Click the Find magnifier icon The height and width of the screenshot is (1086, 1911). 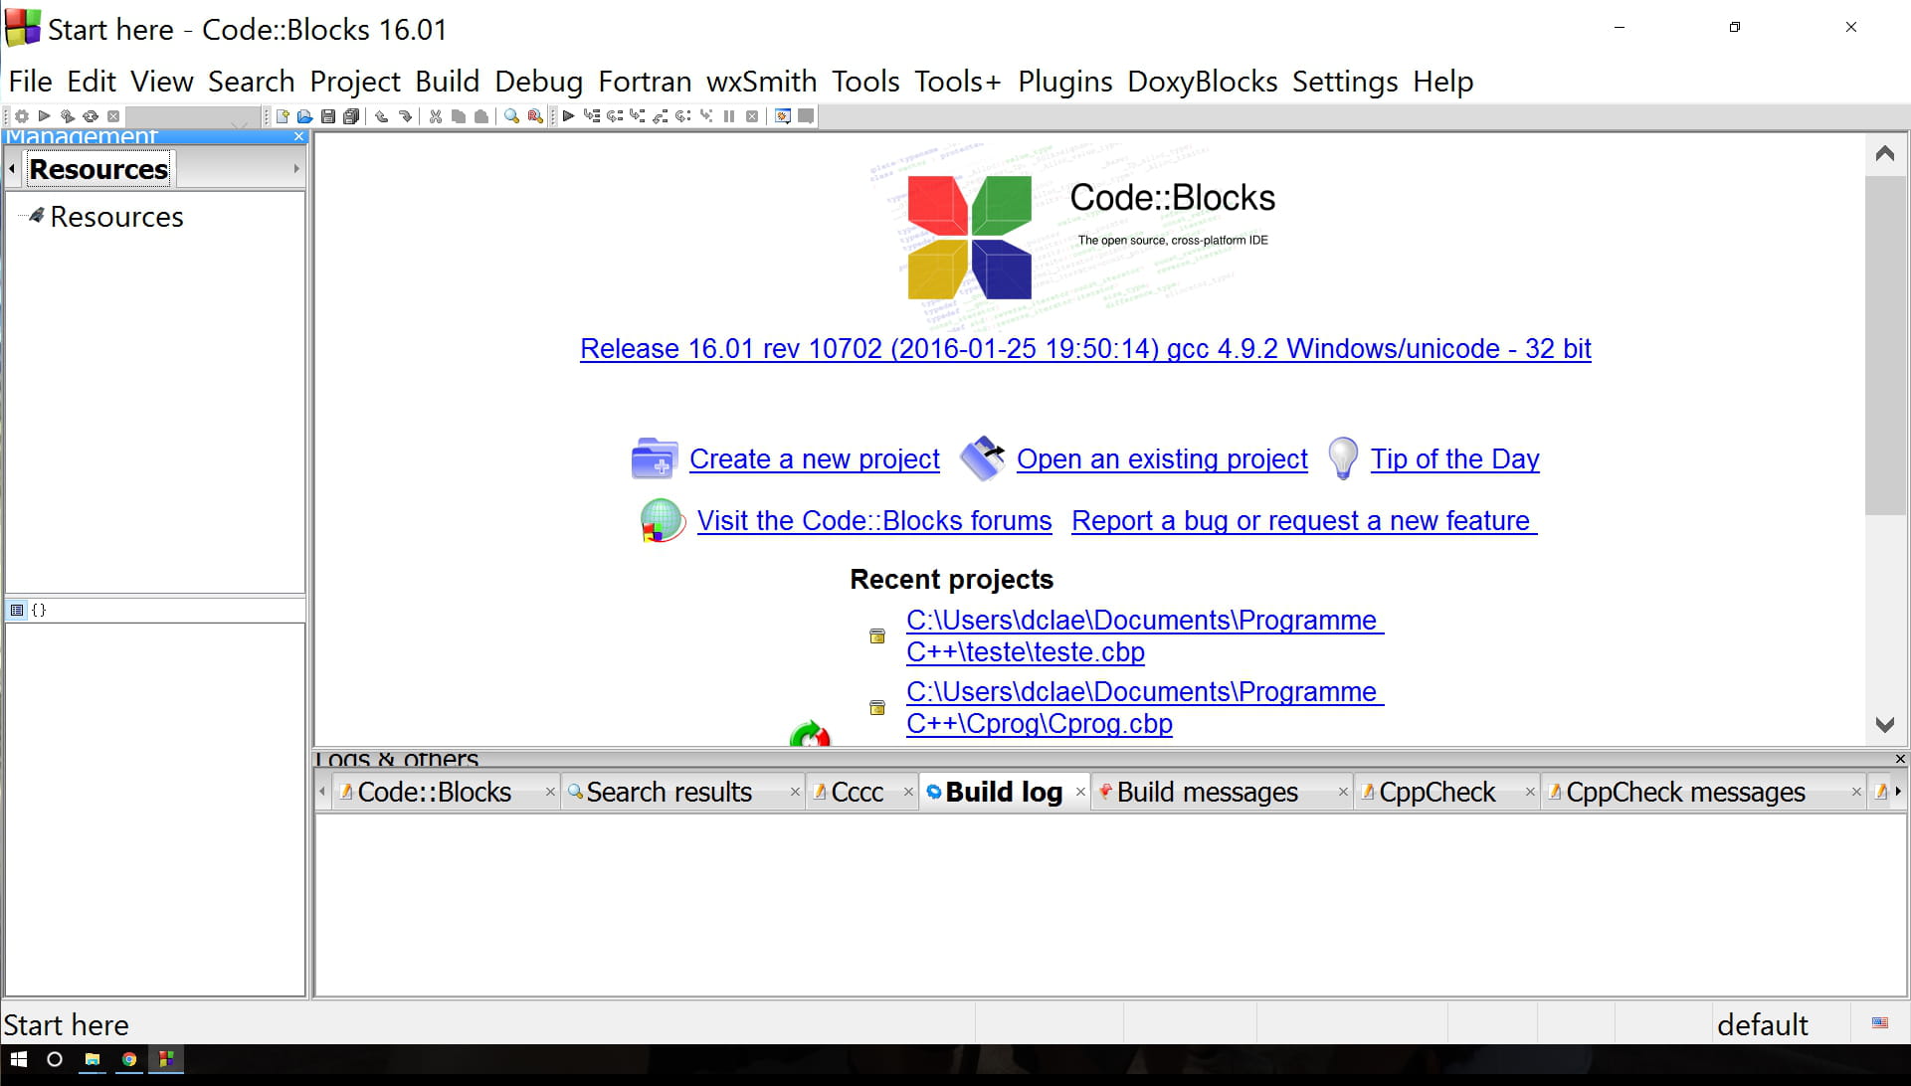point(511,116)
